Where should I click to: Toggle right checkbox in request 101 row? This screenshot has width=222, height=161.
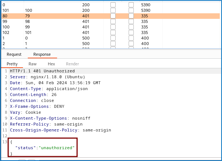point(131,10)
